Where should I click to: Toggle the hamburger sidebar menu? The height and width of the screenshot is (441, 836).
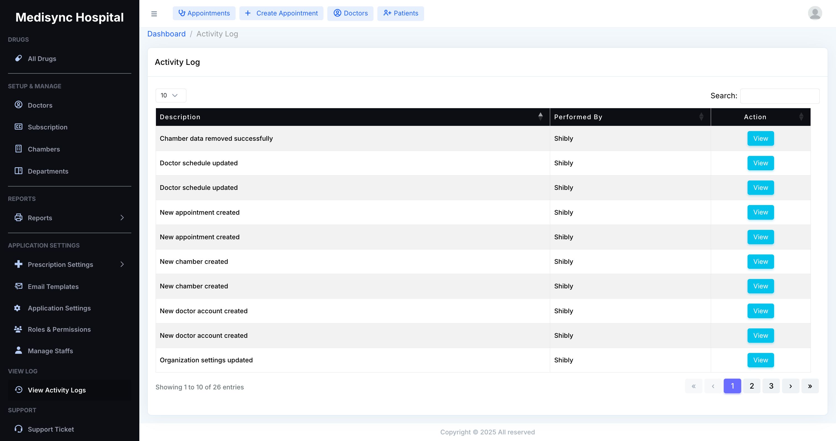click(x=154, y=14)
